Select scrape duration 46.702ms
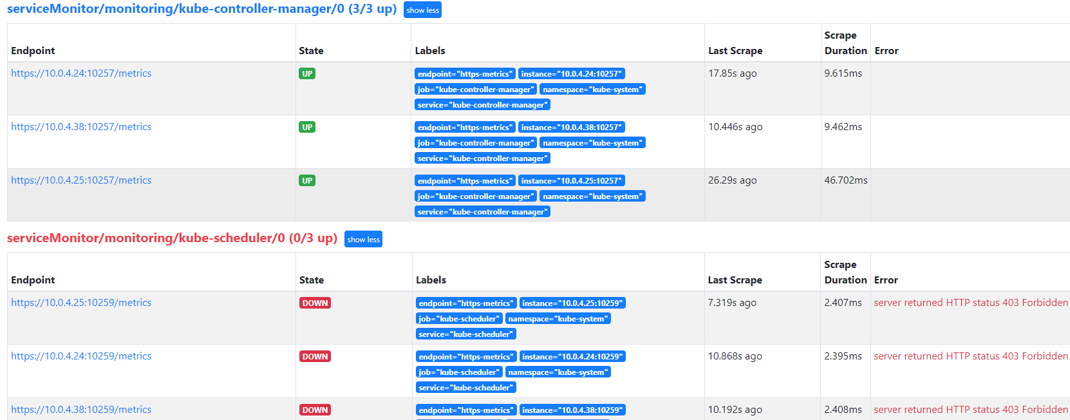Viewport: 1070px width, 420px height. tap(846, 180)
